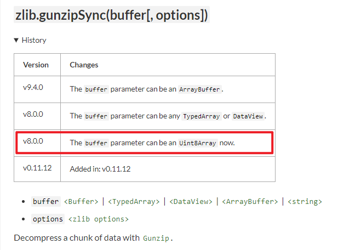Image resolution: width=344 pixels, height=250 pixels.
Task: Open the <zlib options> link
Action: (98, 219)
